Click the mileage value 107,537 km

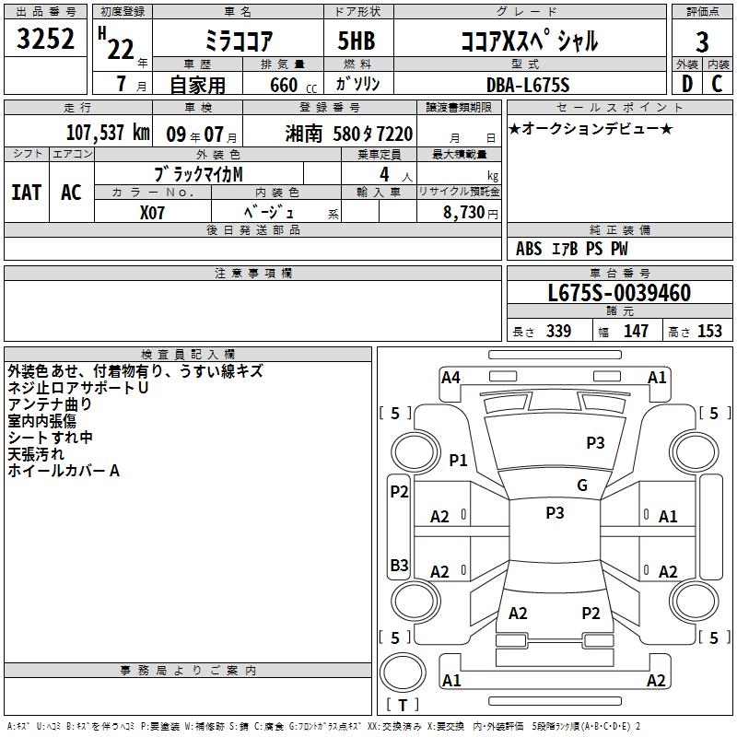pyautogui.click(x=108, y=133)
